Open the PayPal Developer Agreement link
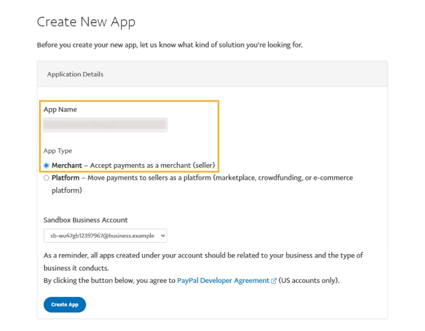 coord(223,281)
